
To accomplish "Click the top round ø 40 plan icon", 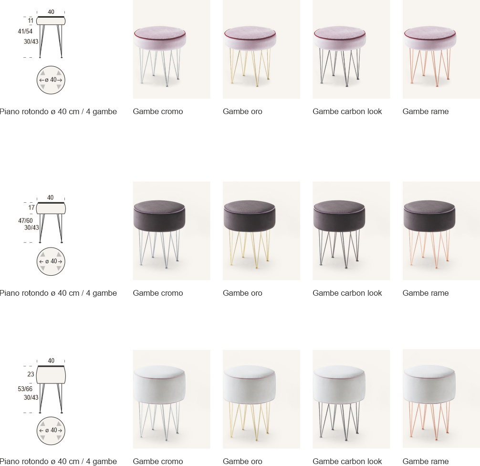I will click(x=51, y=80).
